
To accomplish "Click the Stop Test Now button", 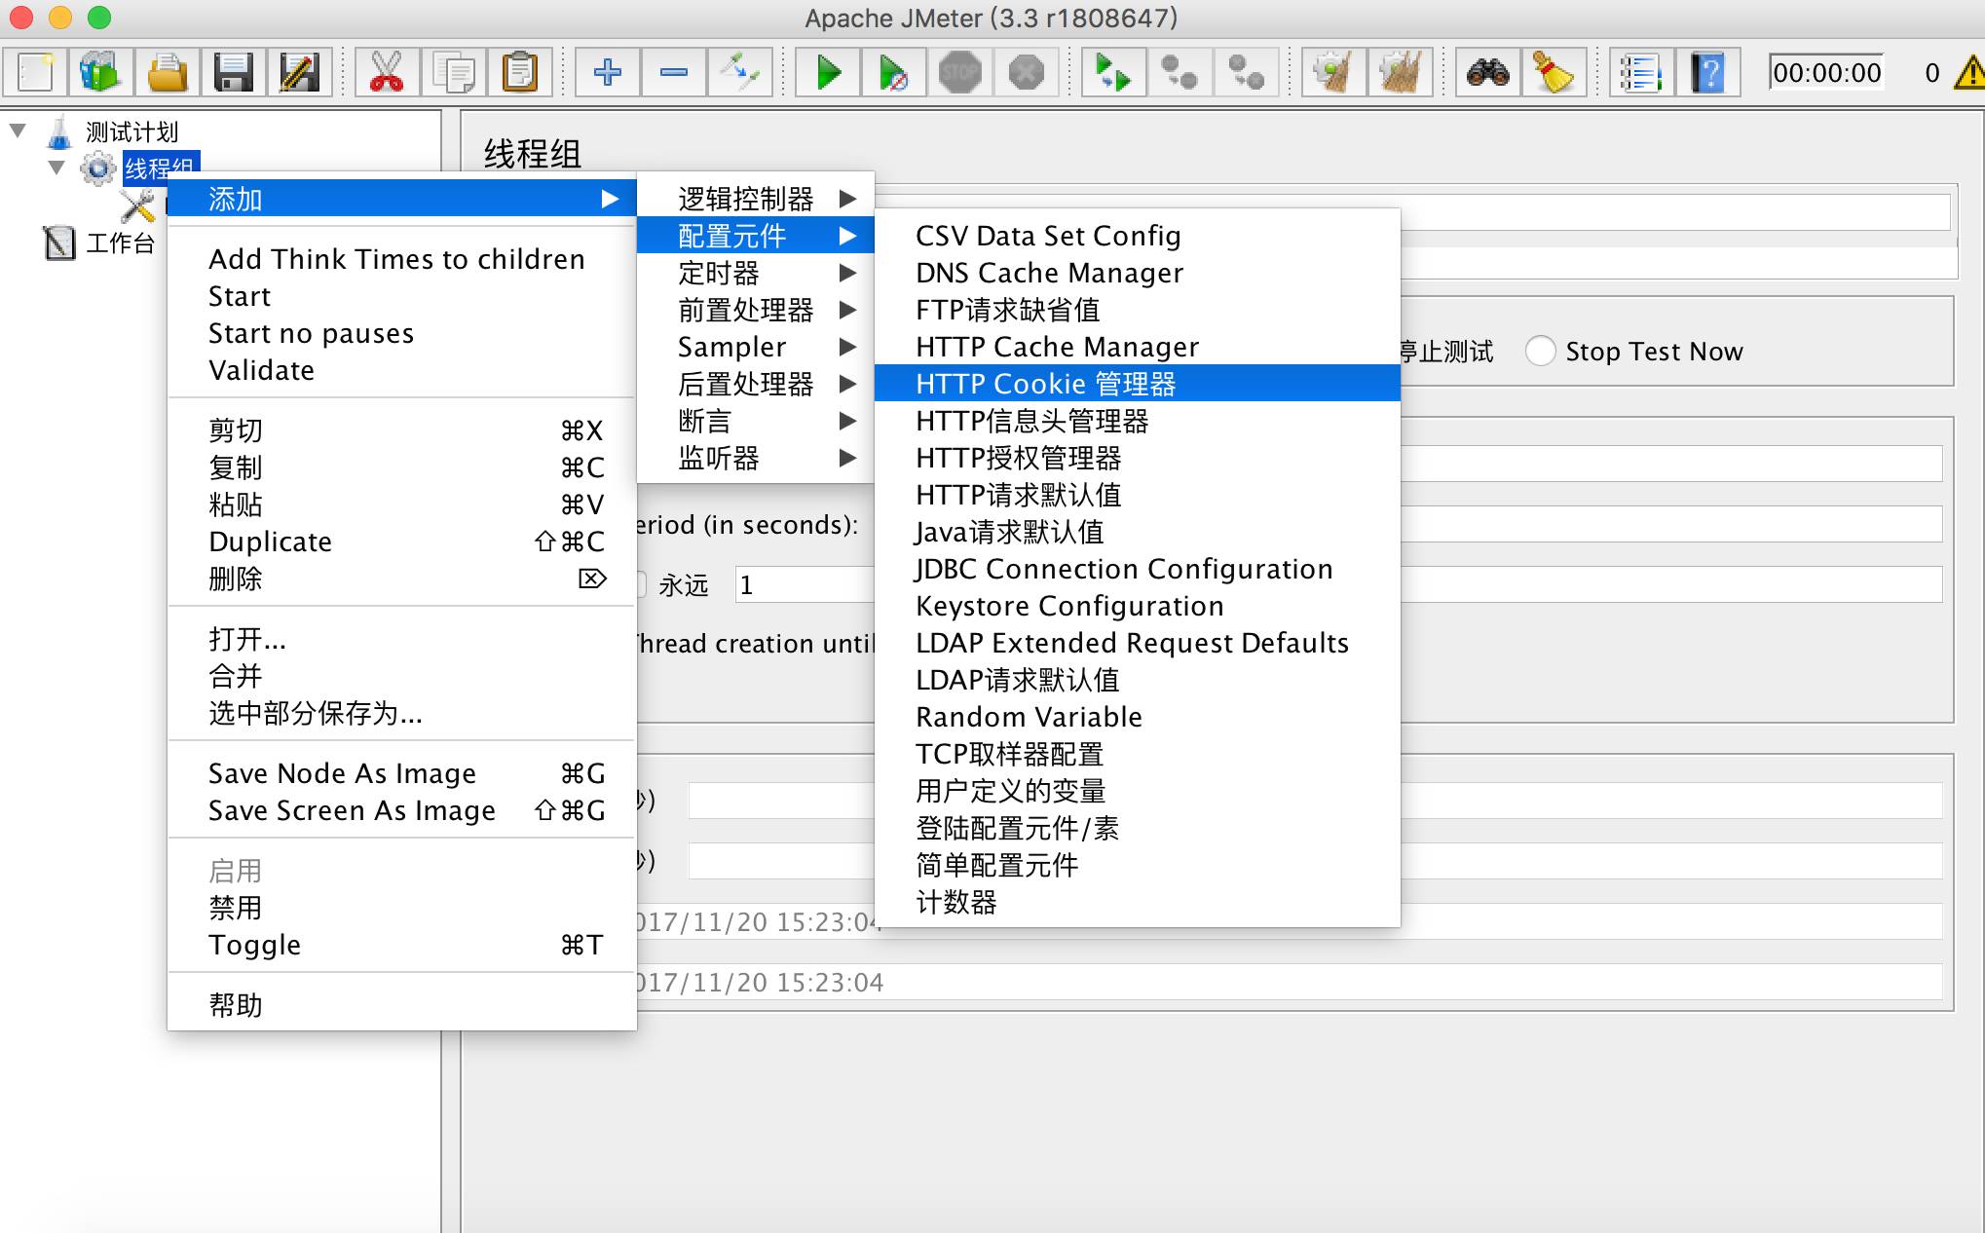I will (1542, 353).
